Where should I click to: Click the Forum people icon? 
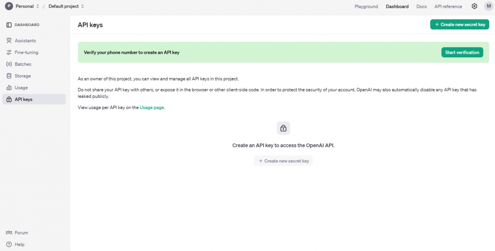(9, 233)
